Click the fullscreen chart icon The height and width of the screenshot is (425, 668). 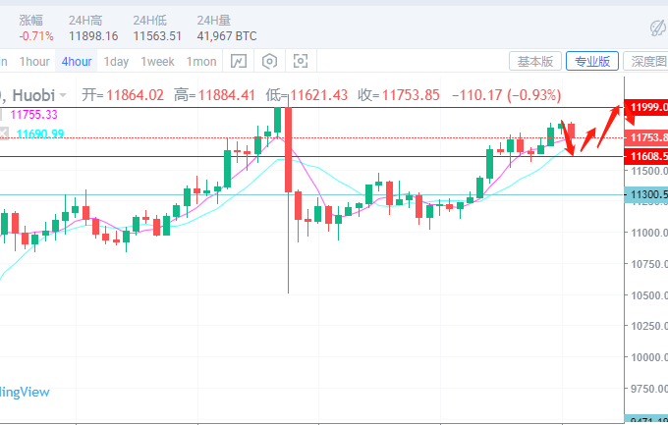coord(301,62)
